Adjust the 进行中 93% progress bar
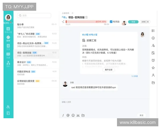This screenshot has height=129, width=161. [86, 21]
